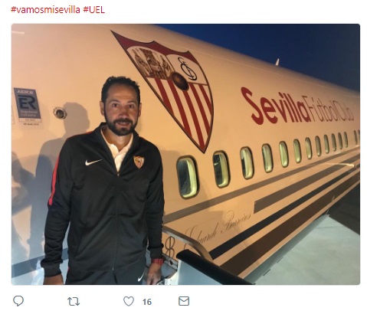Open the #vamosmisevilla hashtag
The height and width of the screenshot is (311, 367).
tap(45, 9)
